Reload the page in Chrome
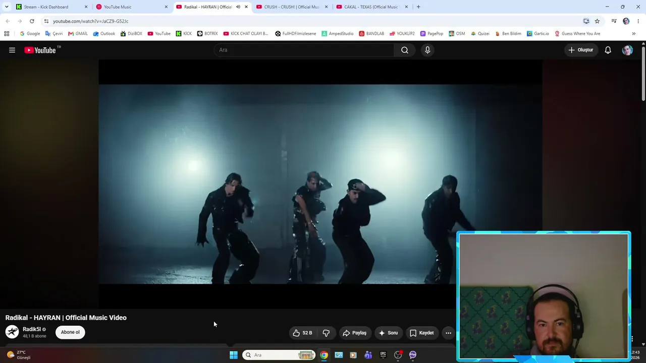646x363 pixels. click(32, 21)
